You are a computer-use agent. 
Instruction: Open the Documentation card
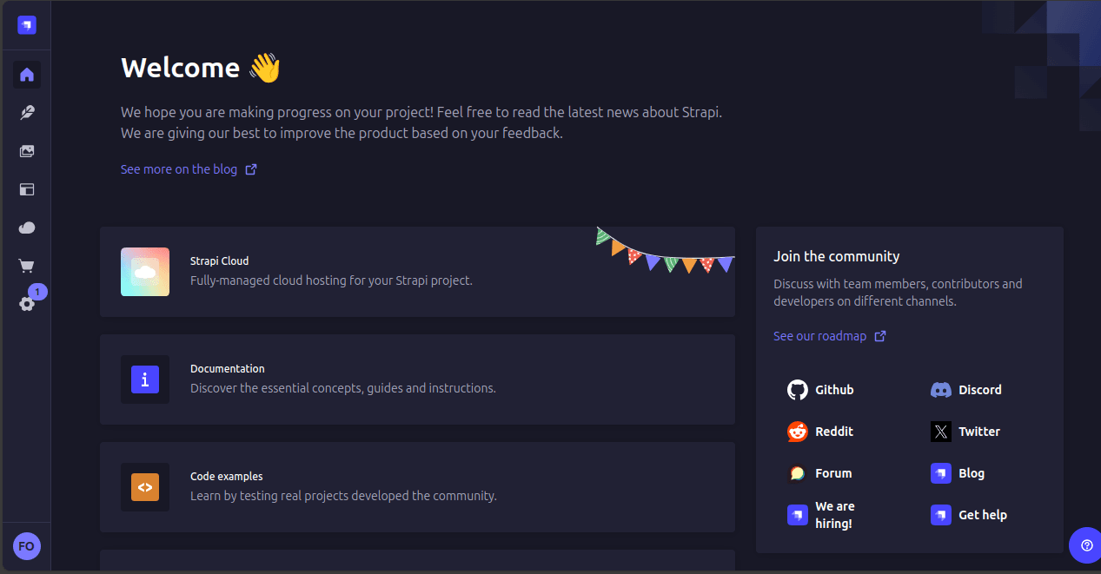(x=417, y=379)
